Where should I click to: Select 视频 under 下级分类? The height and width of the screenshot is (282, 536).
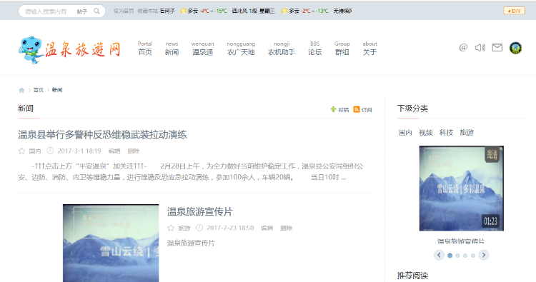coord(426,133)
